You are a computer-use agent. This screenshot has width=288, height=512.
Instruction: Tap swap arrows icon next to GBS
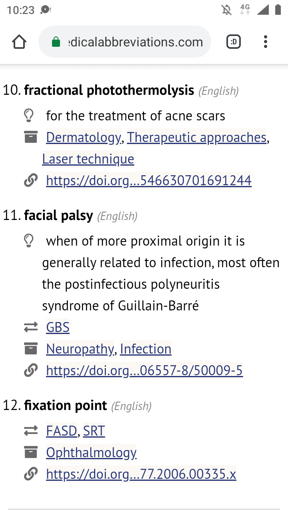[31, 328]
